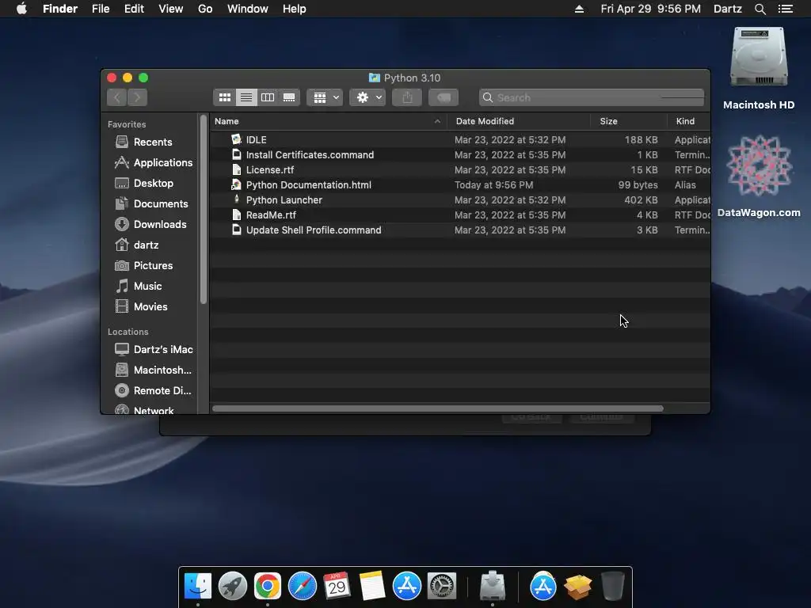
Task: Open Google Chrome from the Dock
Action: click(x=268, y=587)
